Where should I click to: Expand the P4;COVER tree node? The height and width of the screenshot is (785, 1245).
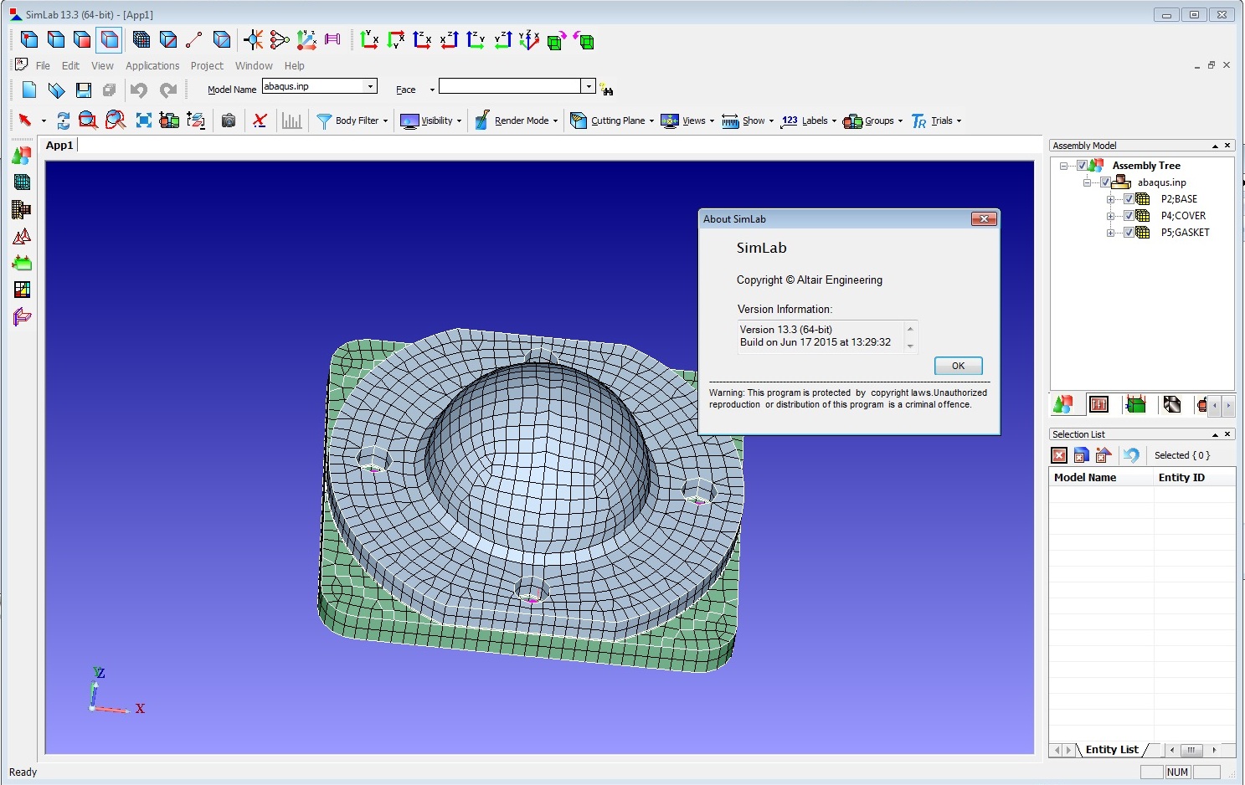point(1110,216)
